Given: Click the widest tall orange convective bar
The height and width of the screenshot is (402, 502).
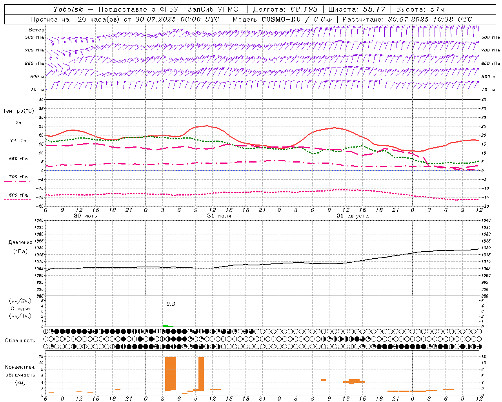Looking at the screenshot, I should 171,374.
